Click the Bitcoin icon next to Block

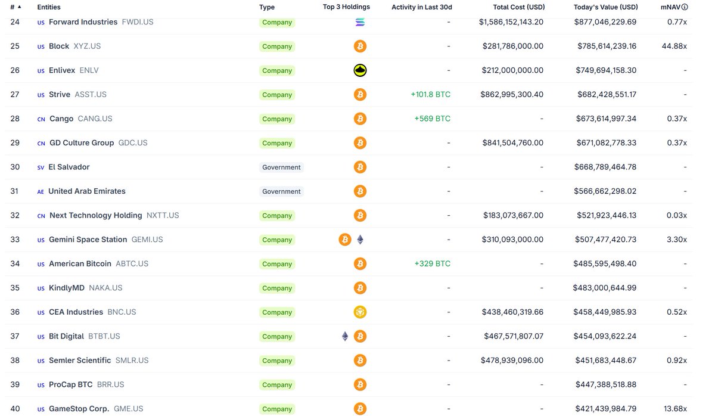click(x=360, y=46)
